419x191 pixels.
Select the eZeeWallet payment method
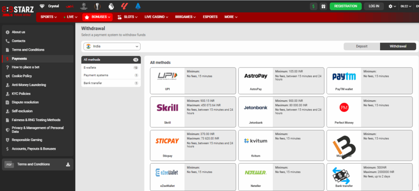pos(193,177)
